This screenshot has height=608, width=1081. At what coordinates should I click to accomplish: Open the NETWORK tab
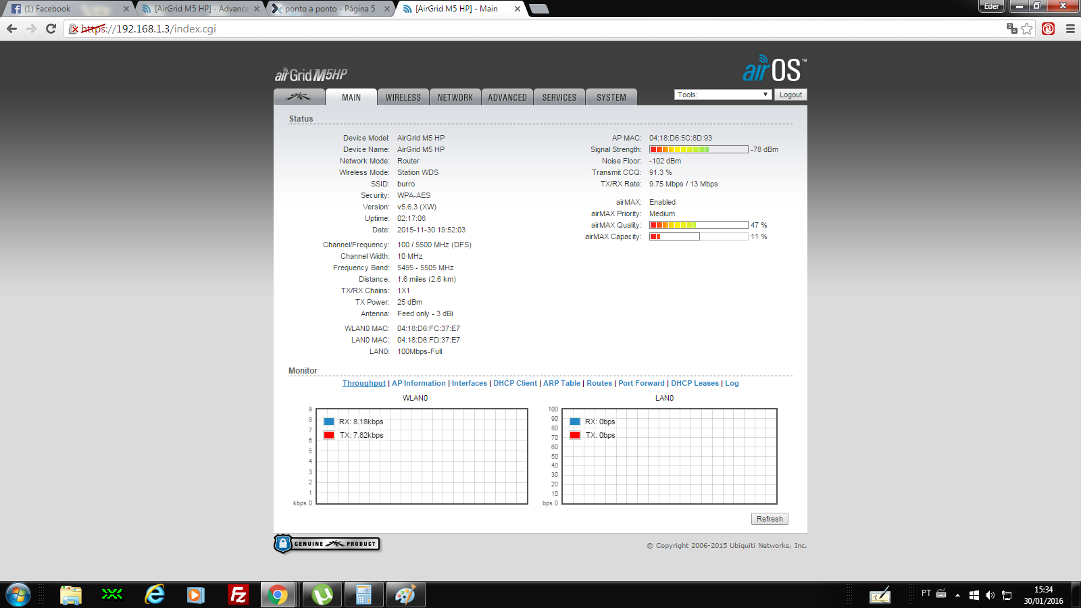pyautogui.click(x=455, y=97)
